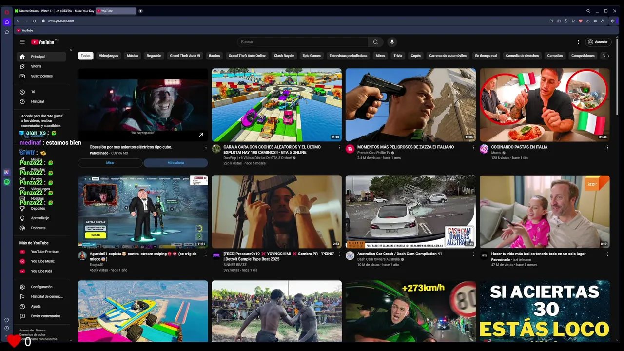Open Spotify in the Opera sidebar

pos(7,182)
